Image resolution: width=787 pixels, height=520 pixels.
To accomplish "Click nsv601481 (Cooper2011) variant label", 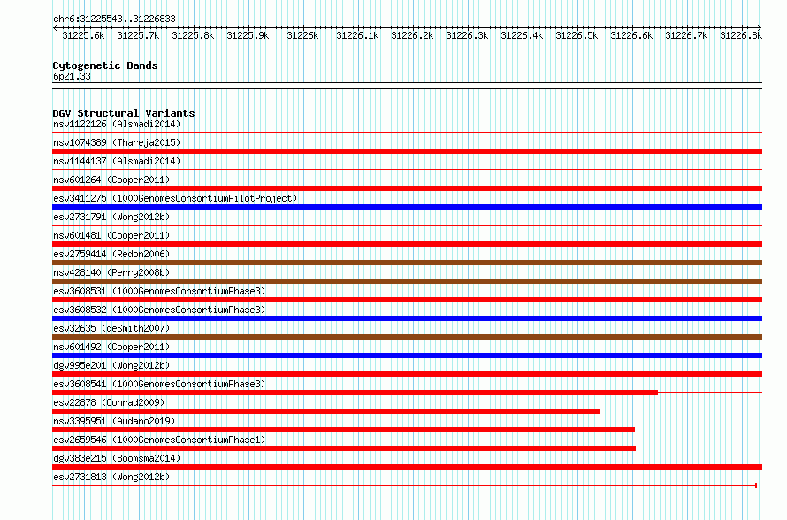I will tap(111, 235).
